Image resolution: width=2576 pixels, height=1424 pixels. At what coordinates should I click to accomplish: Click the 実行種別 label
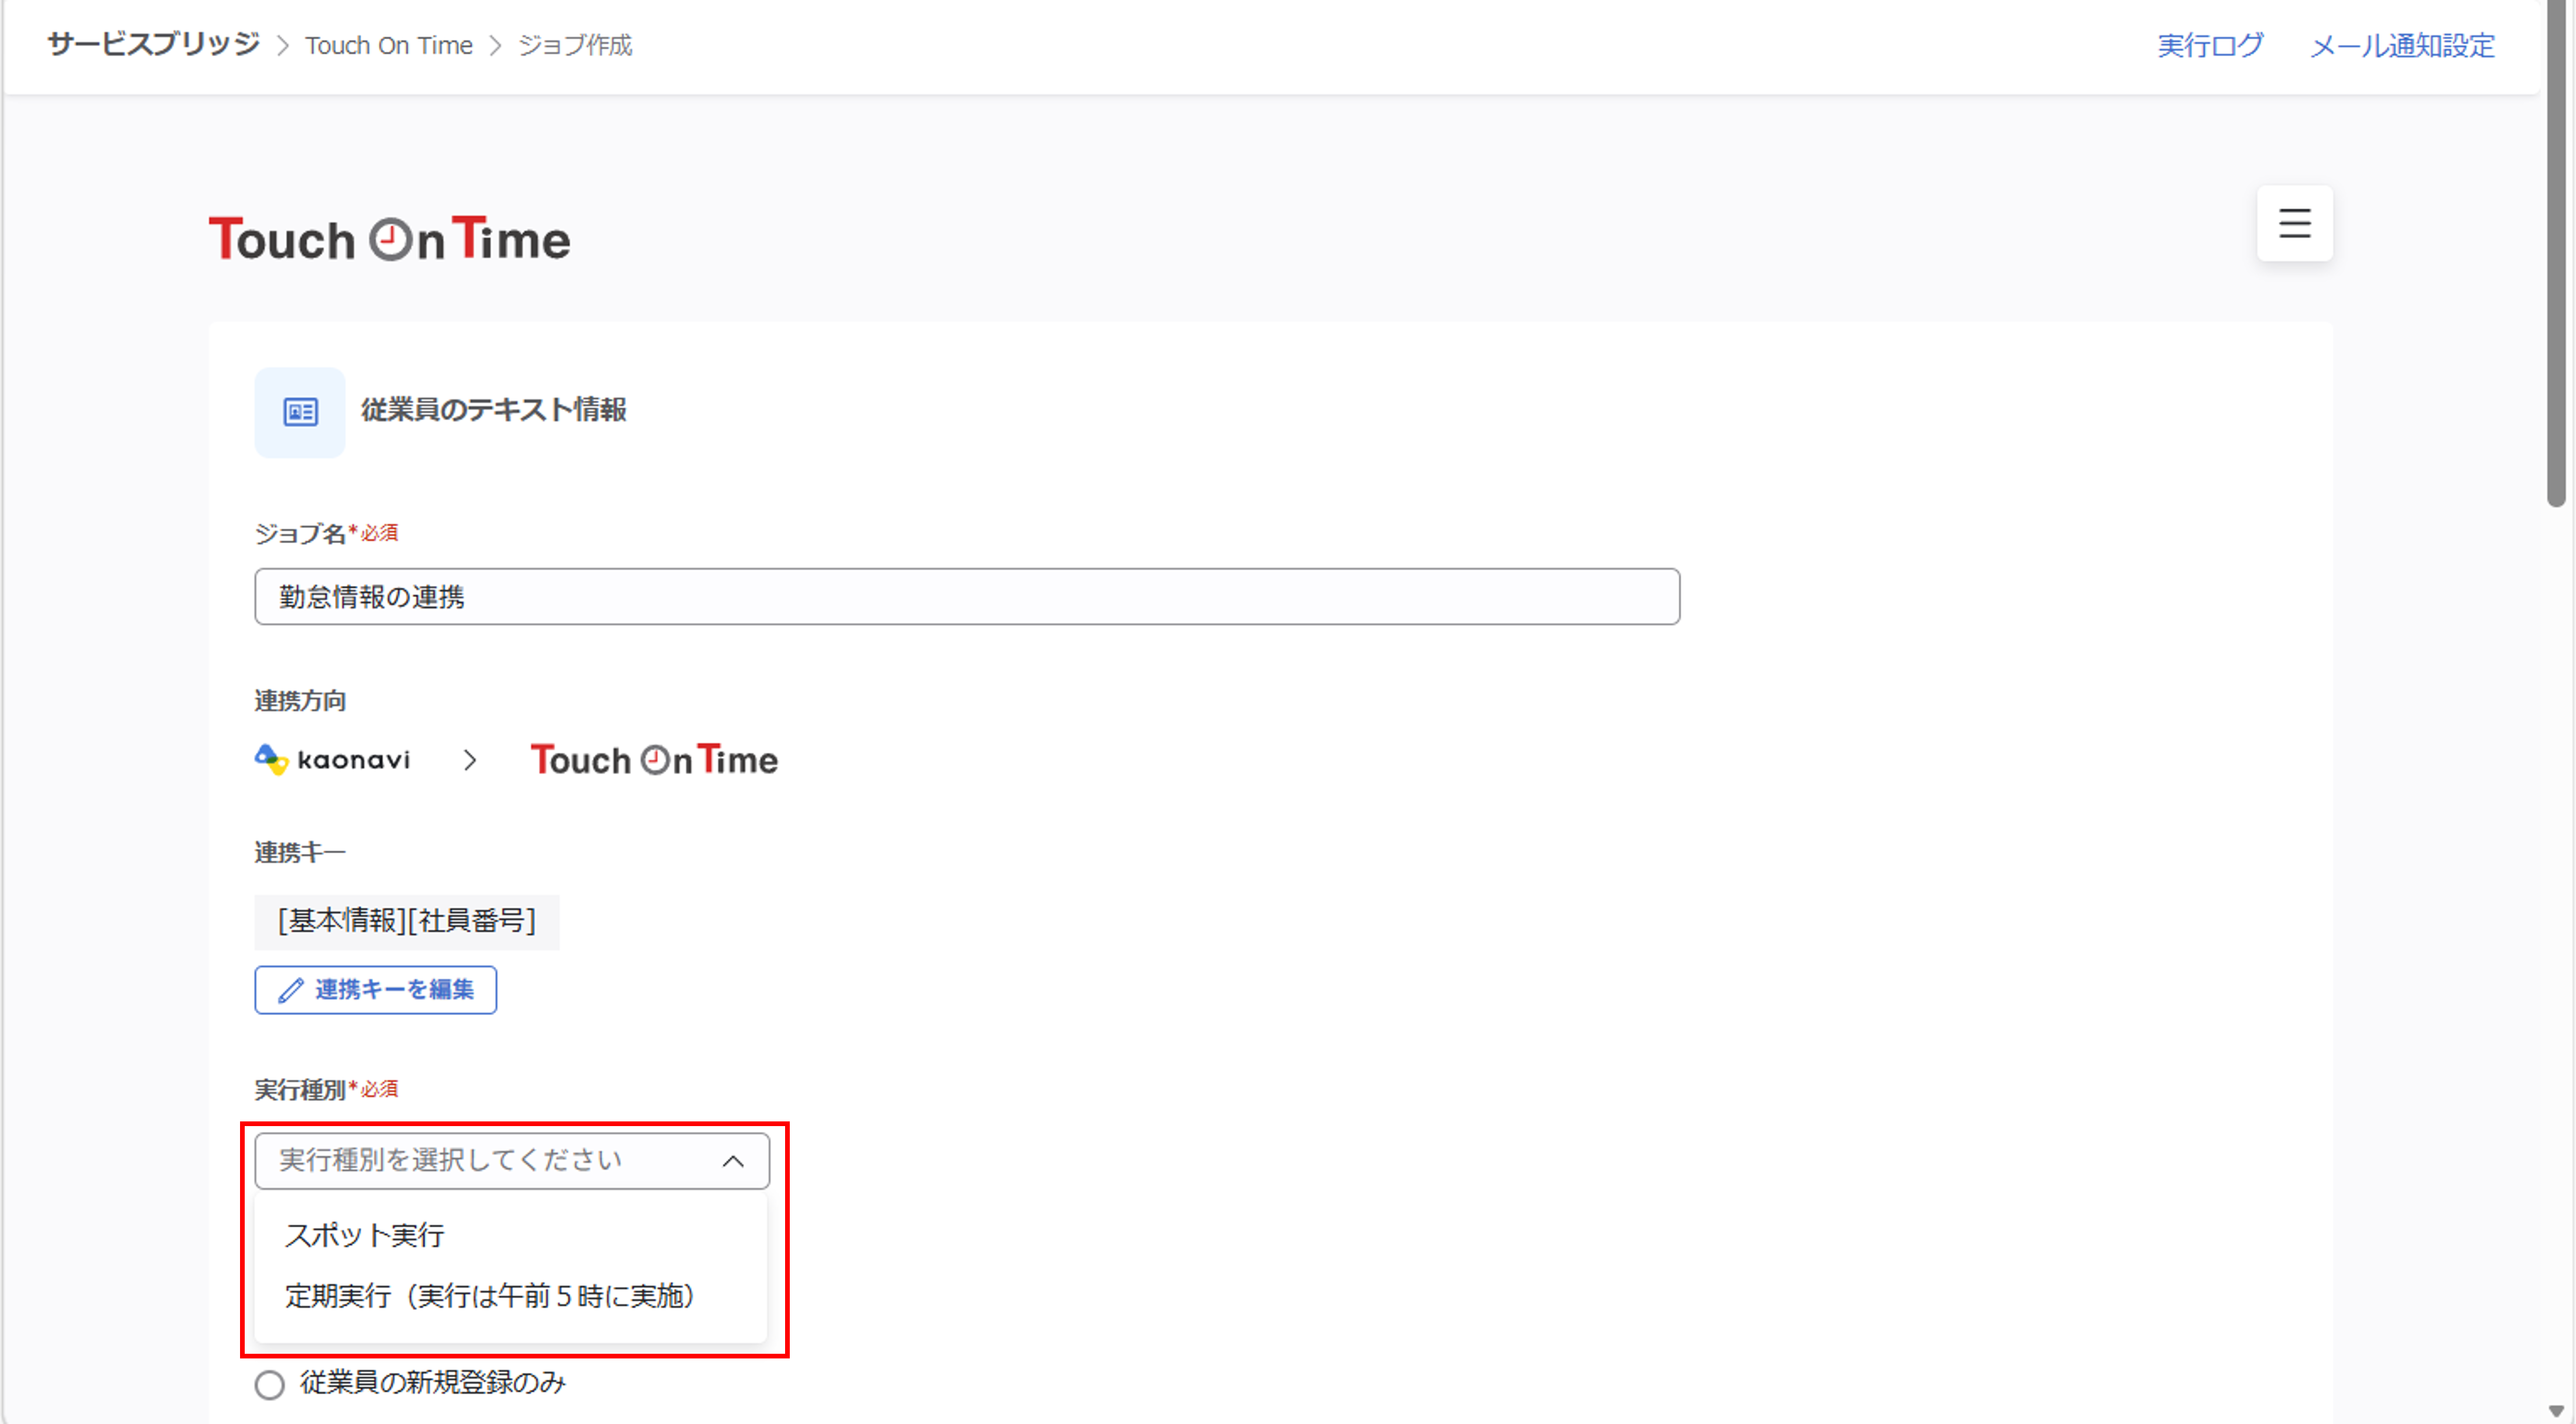300,1089
